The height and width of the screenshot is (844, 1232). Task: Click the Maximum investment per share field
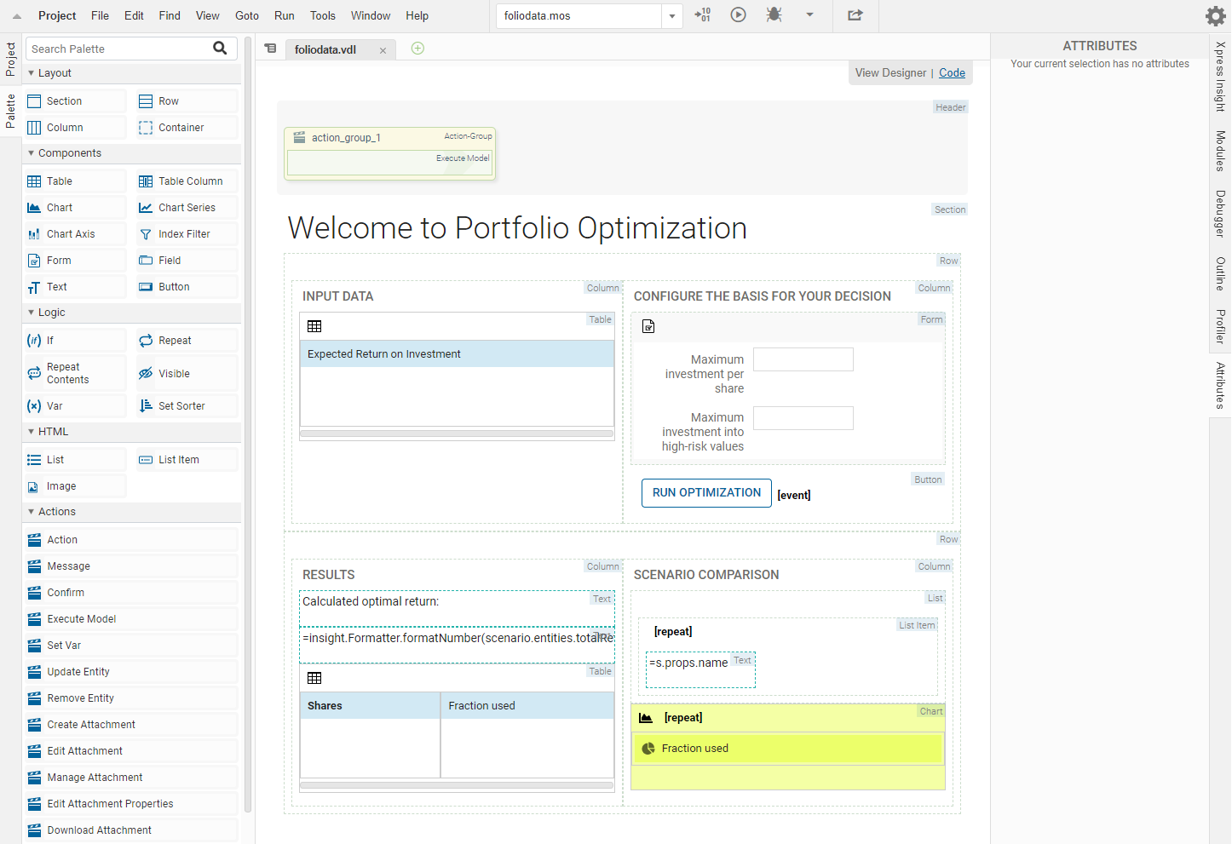coord(803,359)
